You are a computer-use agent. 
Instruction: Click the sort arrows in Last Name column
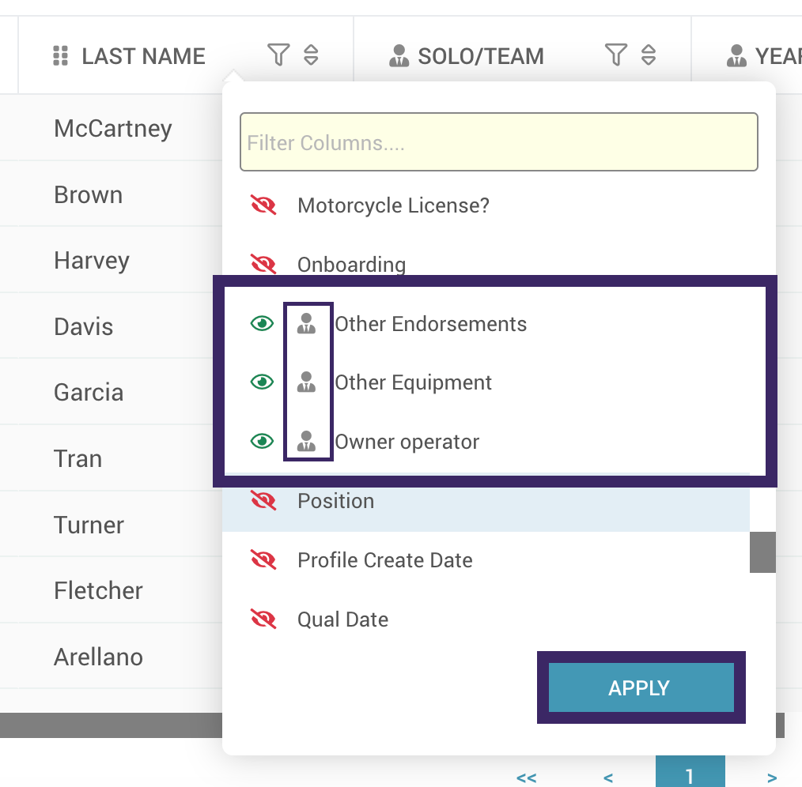[x=311, y=55]
